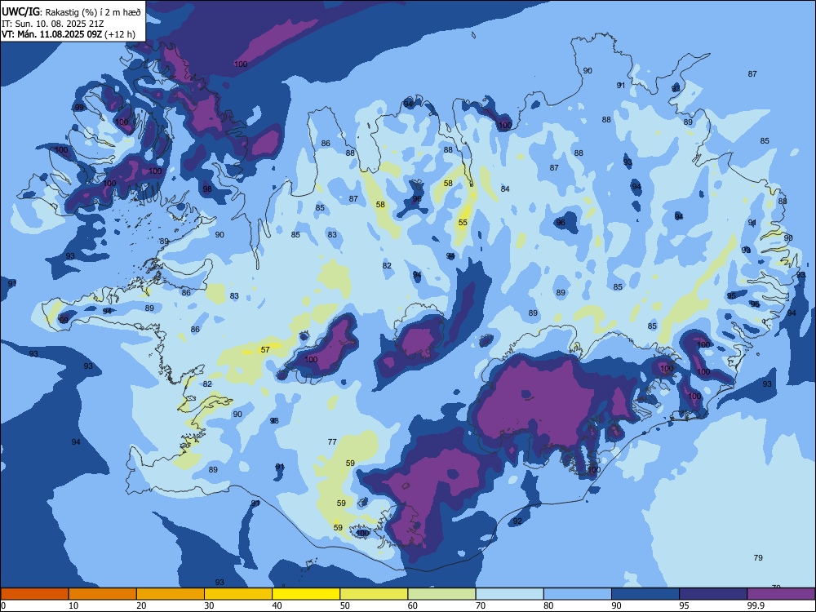Select the '57' humidity value on the map

pyautogui.click(x=265, y=350)
